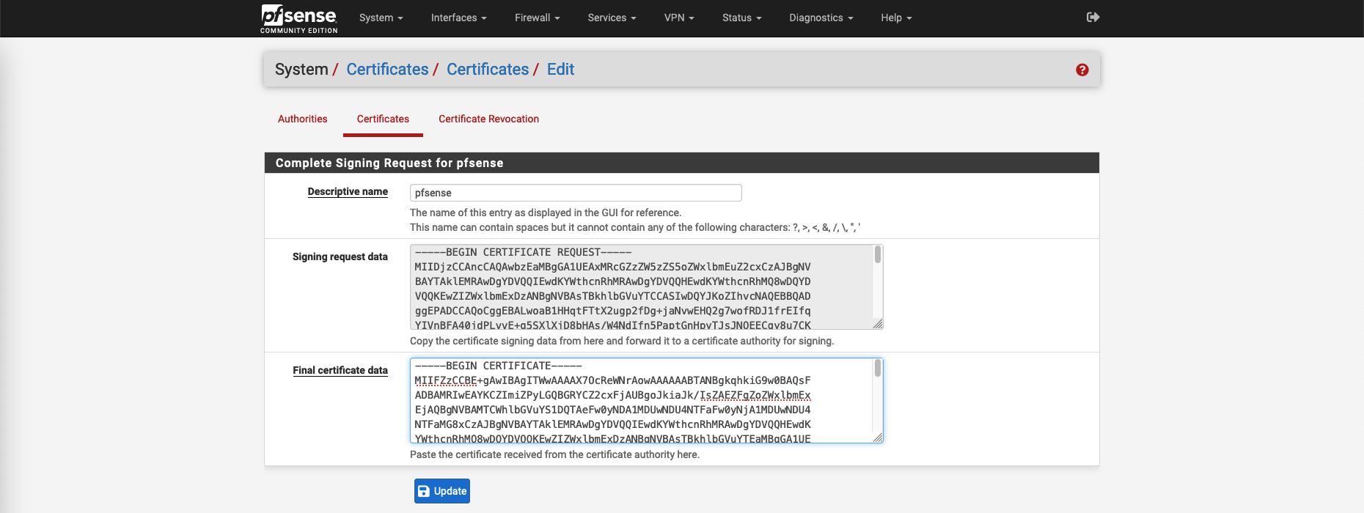
Task: Open the Interfaces dropdown menu
Action: [x=458, y=18]
